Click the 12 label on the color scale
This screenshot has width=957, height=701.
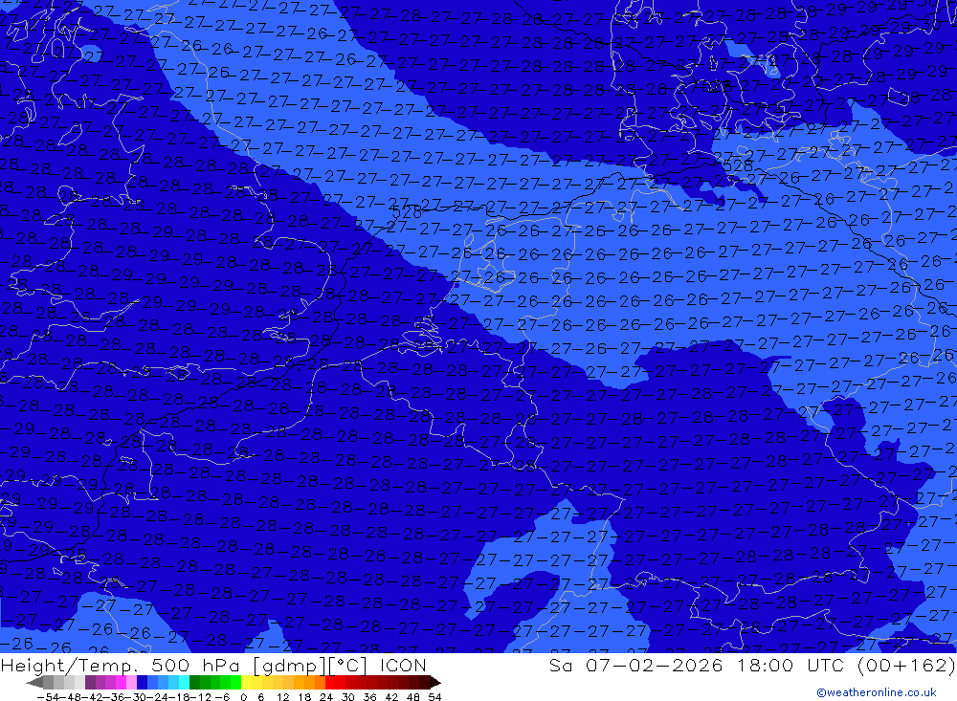tap(283, 697)
